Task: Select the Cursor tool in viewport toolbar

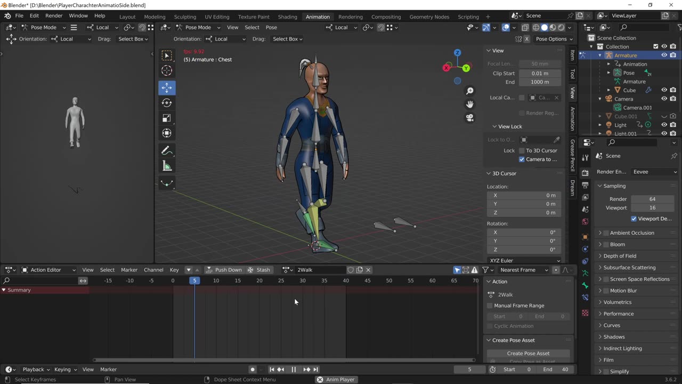Action: click(167, 70)
